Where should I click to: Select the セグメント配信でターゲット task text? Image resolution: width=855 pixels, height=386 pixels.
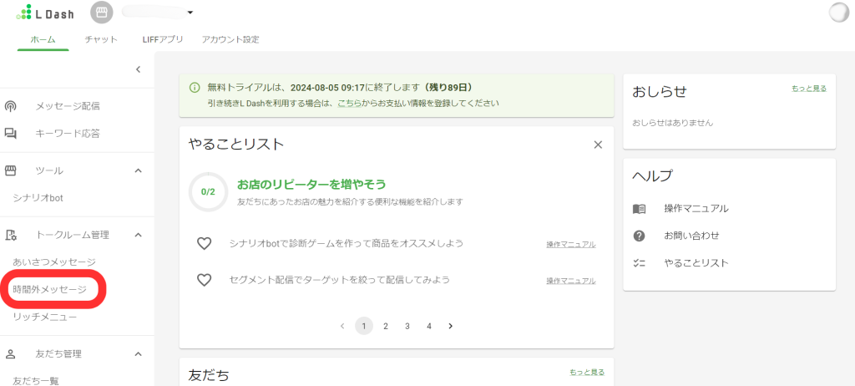[x=340, y=280]
